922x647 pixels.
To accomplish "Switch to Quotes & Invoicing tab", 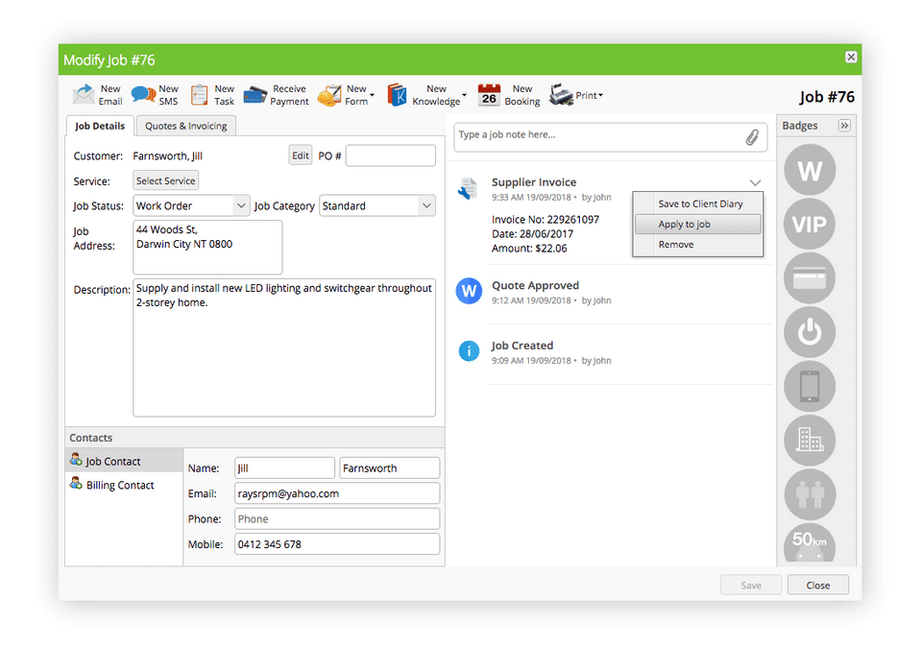I will click(x=185, y=126).
